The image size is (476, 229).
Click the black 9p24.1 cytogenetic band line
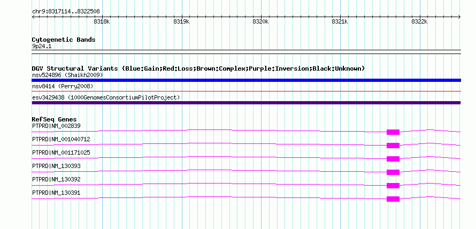tap(246, 52)
